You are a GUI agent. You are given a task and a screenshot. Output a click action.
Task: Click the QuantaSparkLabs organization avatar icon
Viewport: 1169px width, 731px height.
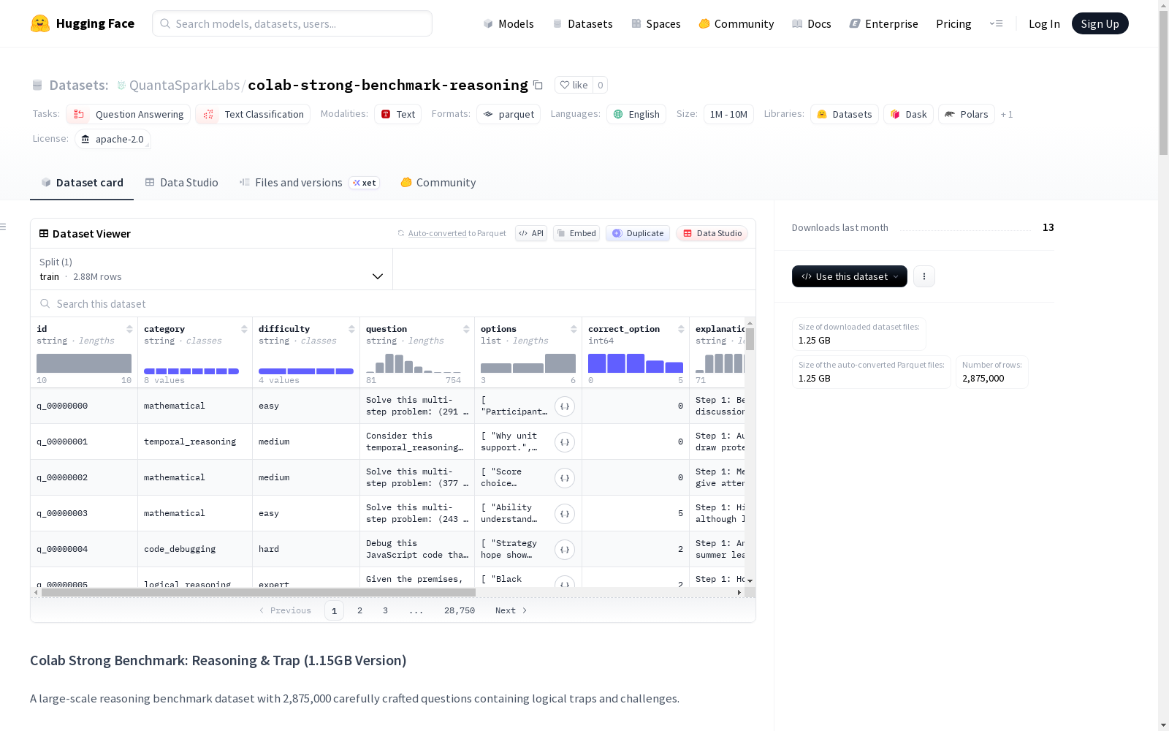[121, 86]
